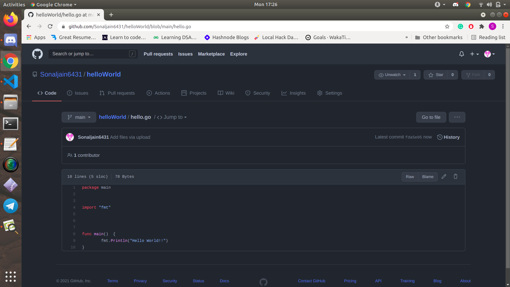Open the plus create-new dropdown

(x=474, y=54)
